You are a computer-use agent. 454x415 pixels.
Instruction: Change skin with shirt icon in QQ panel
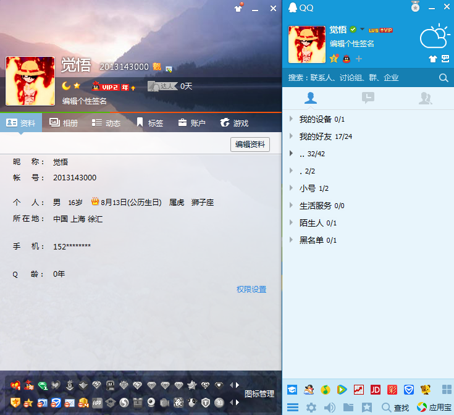point(432,59)
